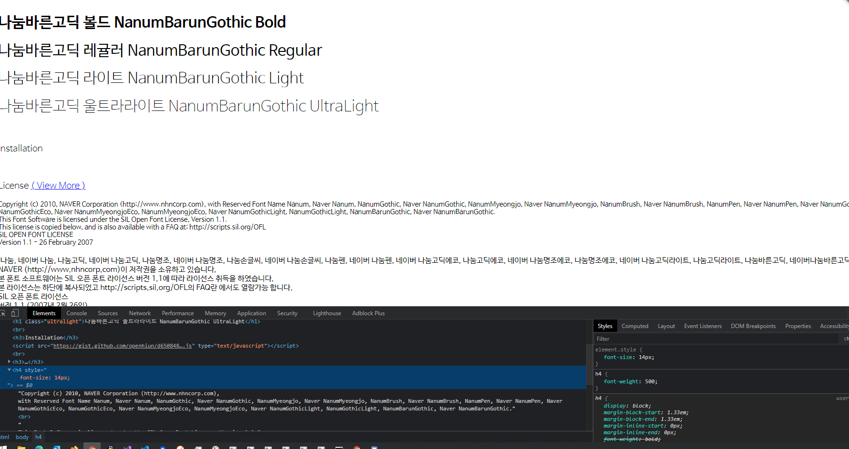Open the ( View More ) license link
Screen dimensions: 849x449
(x=58, y=185)
